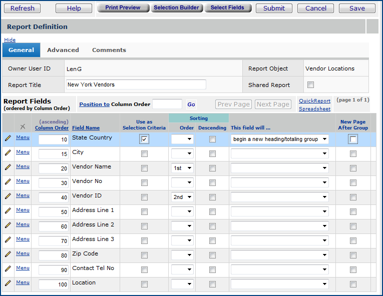The height and width of the screenshot is (296, 383).
Task: Open the Menu link for City row
Action: [23, 152]
